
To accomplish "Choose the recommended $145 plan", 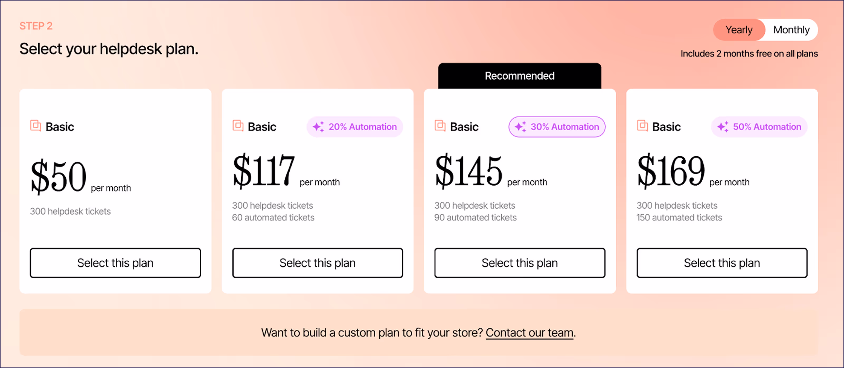I will [520, 263].
